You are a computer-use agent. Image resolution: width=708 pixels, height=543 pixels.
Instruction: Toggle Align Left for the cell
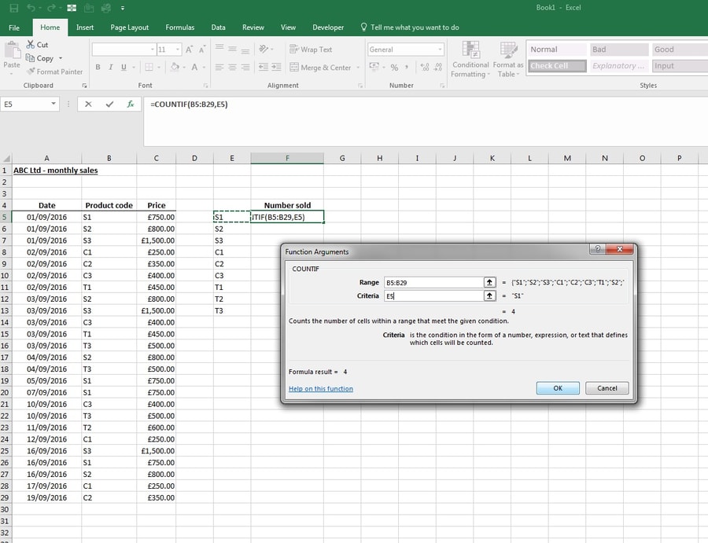(219, 68)
